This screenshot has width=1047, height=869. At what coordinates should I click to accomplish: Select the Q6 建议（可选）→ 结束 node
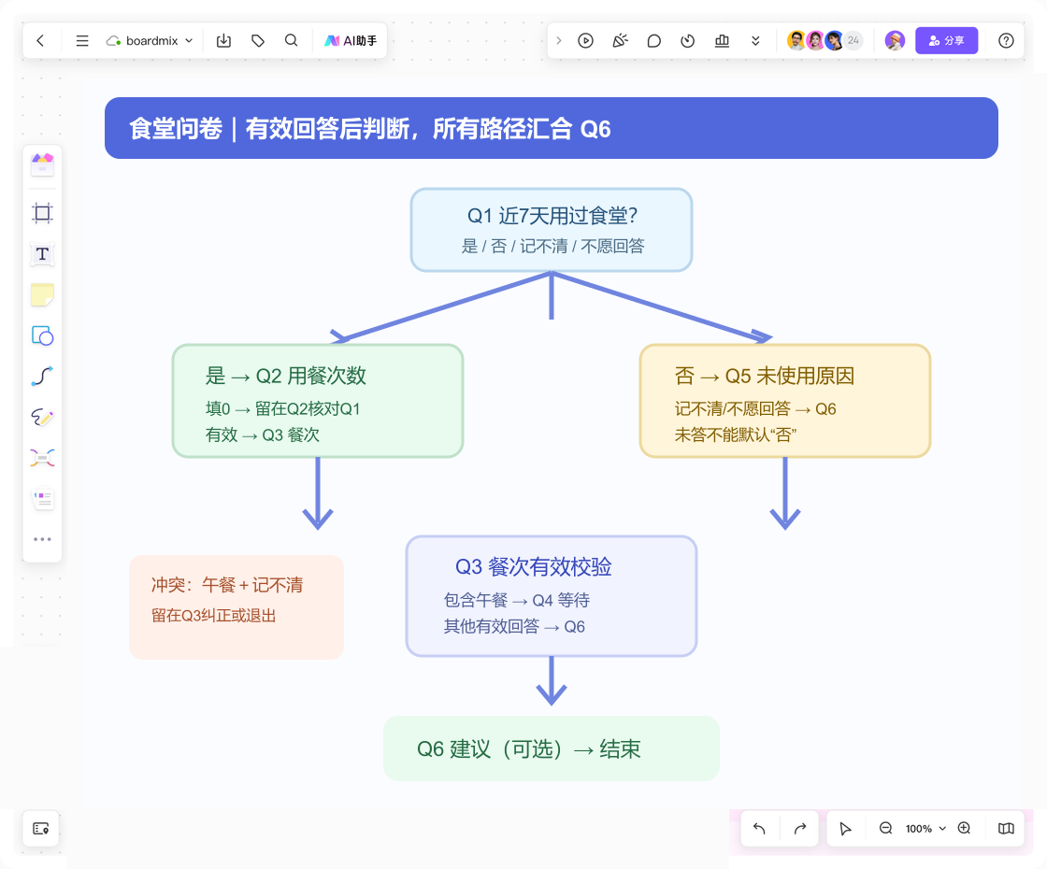click(x=551, y=748)
